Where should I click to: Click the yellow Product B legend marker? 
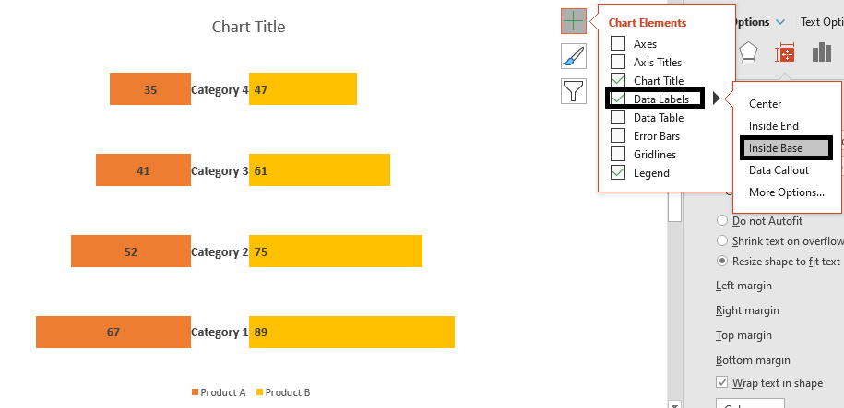[259, 392]
